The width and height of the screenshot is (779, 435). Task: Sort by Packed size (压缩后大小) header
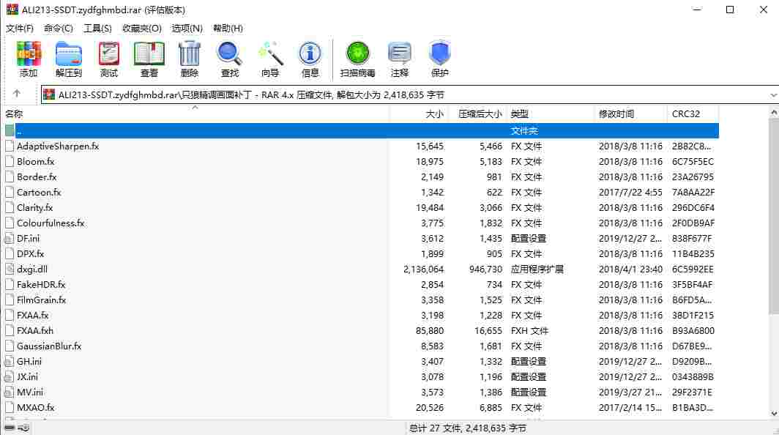tap(477, 114)
